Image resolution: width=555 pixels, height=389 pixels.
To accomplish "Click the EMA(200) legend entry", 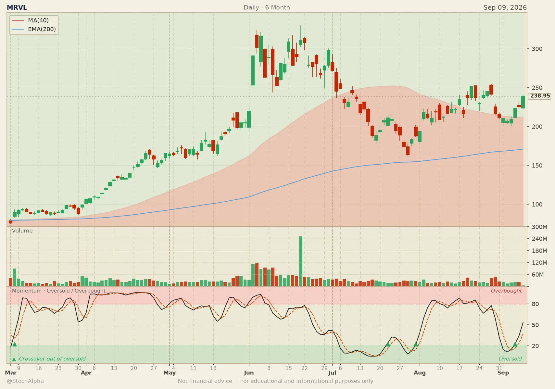I will (33, 29).
